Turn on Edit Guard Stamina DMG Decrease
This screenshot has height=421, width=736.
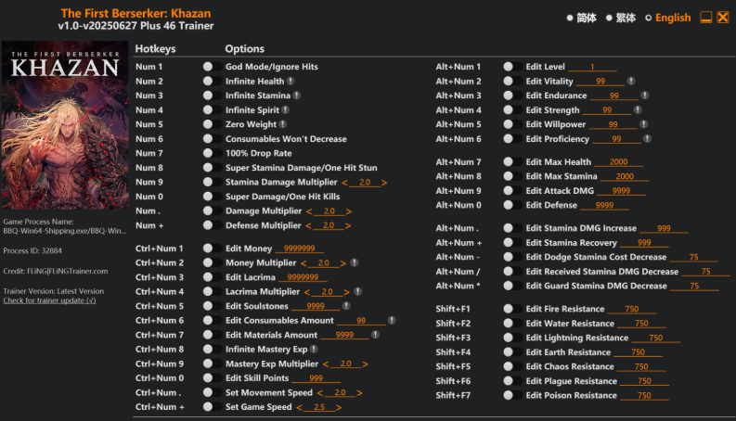click(x=512, y=286)
